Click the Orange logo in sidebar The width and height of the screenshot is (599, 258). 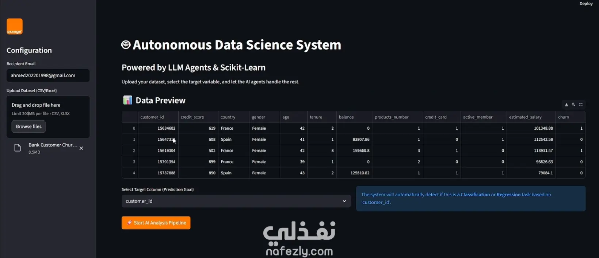click(x=15, y=27)
